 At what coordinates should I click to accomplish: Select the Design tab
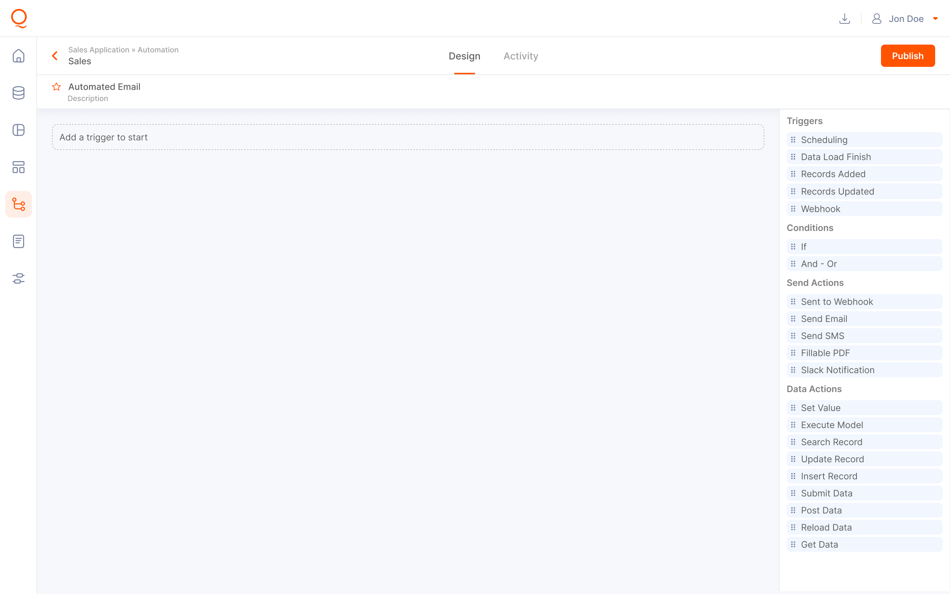tap(464, 56)
